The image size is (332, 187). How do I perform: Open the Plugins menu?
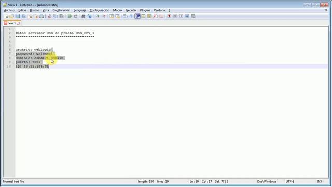tap(145, 10)
